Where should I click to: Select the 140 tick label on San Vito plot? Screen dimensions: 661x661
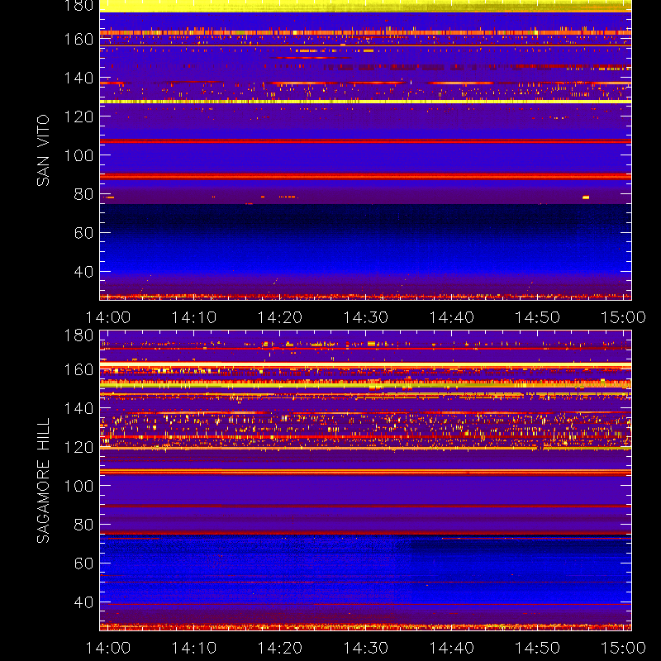pos(78,78)
